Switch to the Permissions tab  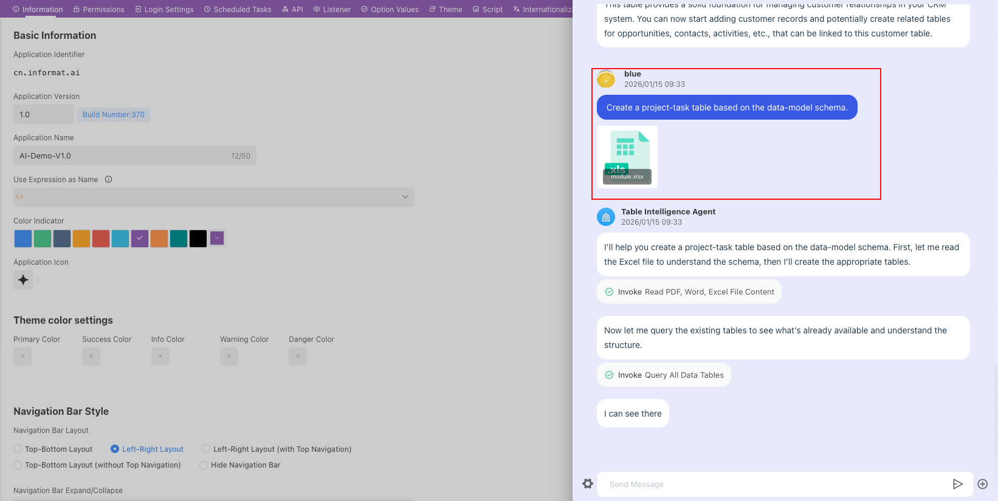click(x=98, y=9)
